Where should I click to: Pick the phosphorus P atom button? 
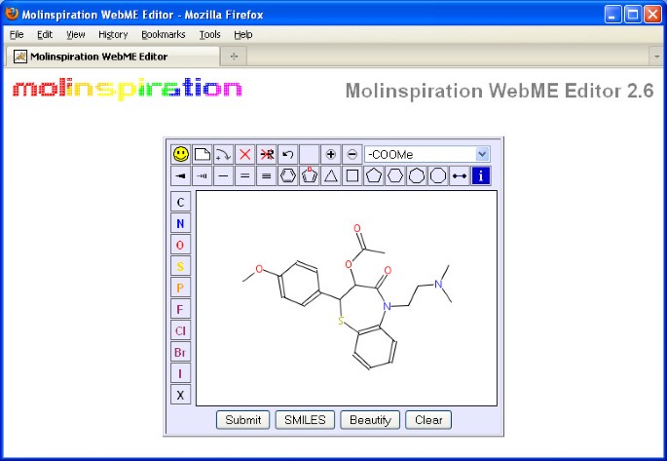tap(180, 288)
